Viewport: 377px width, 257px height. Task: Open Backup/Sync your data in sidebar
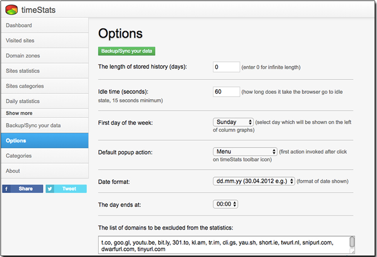pyautogui.click(x=45, y=125)
